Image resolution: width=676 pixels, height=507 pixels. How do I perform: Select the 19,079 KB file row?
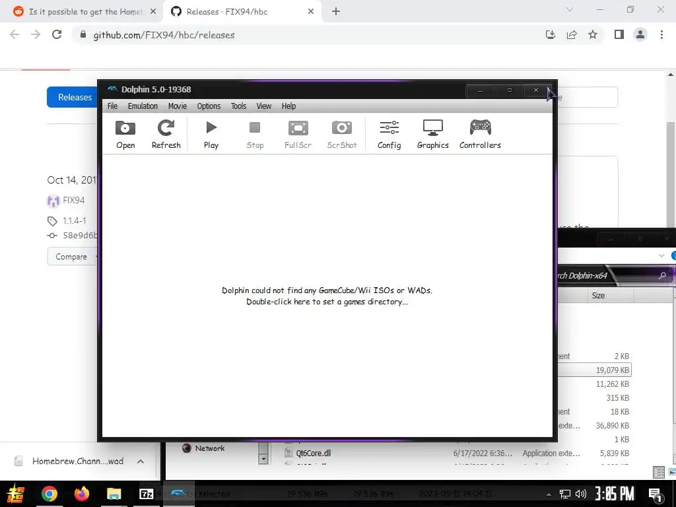click(x=595, y=370)
